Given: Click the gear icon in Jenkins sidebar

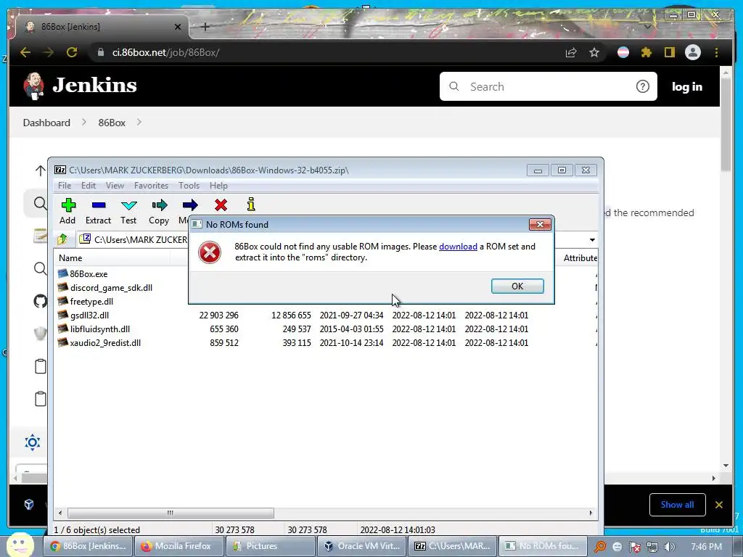Looking at the screenshot, I should coord(32,442).
